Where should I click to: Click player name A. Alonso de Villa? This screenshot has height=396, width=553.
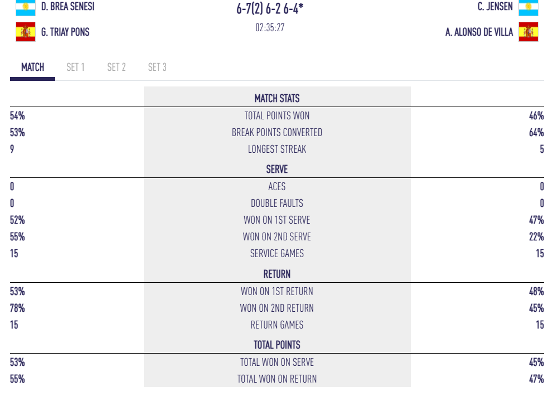click(479, 32)
